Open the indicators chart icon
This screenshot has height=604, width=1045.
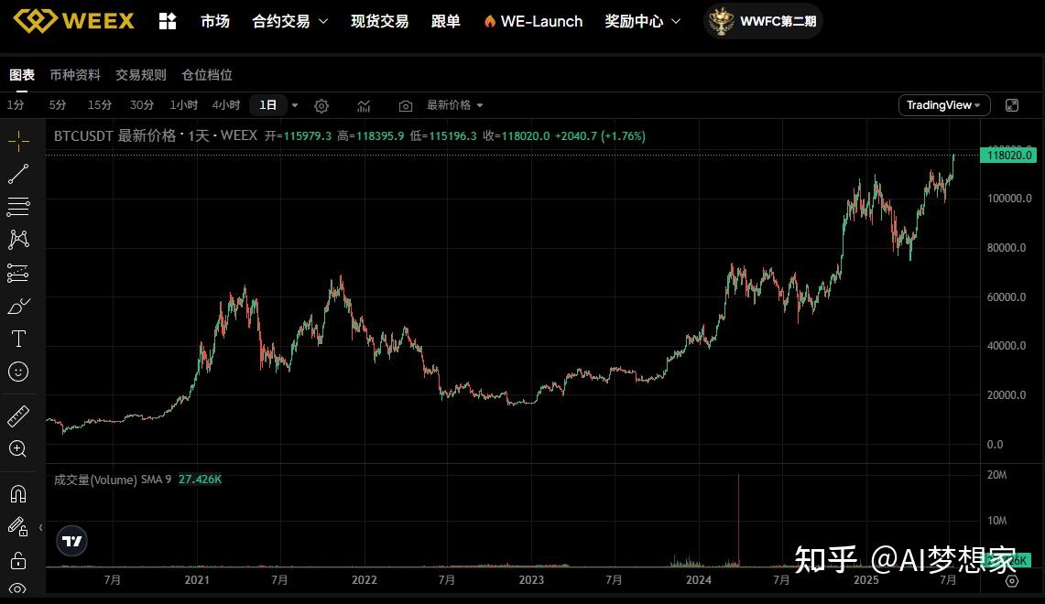coord(364,105)
